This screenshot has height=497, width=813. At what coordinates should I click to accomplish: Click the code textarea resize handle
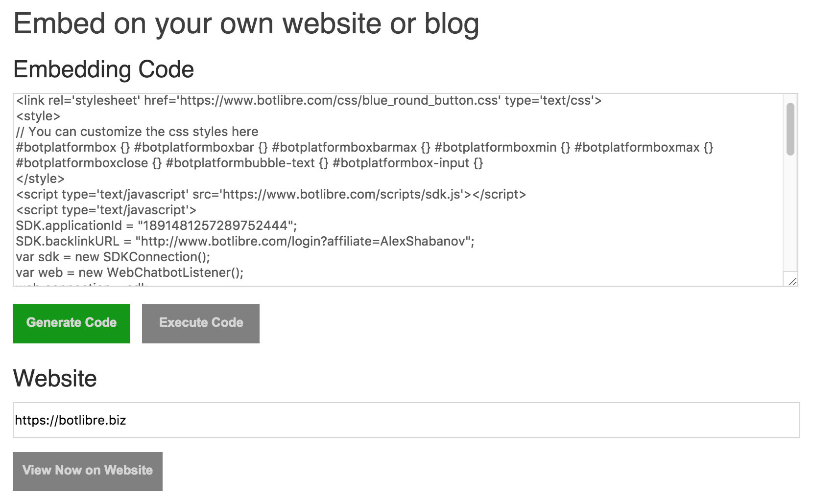click(792, 281)
